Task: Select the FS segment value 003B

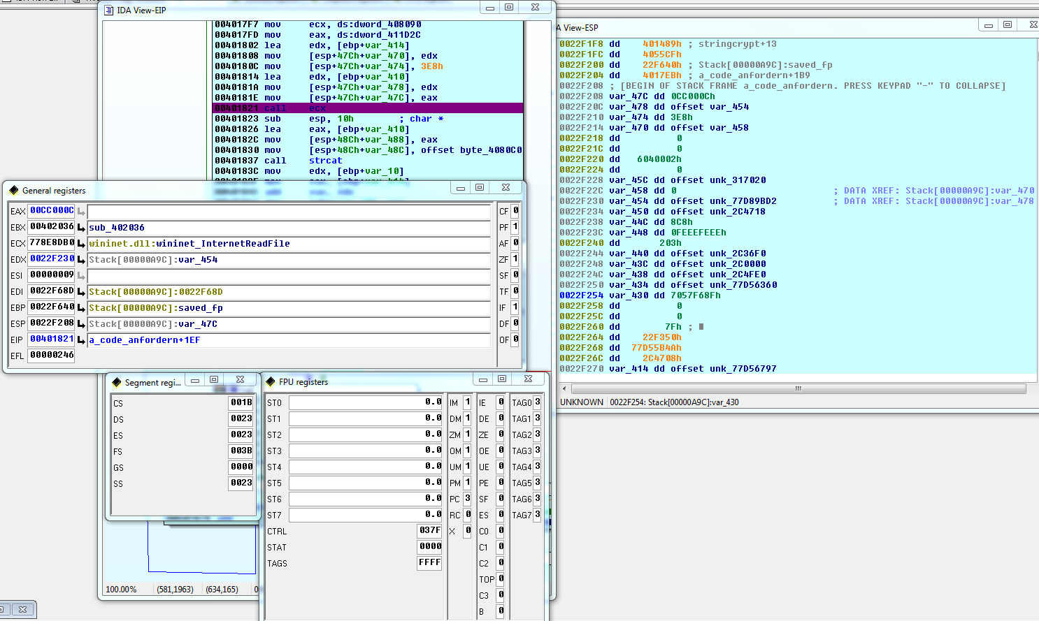Action: 241,451
